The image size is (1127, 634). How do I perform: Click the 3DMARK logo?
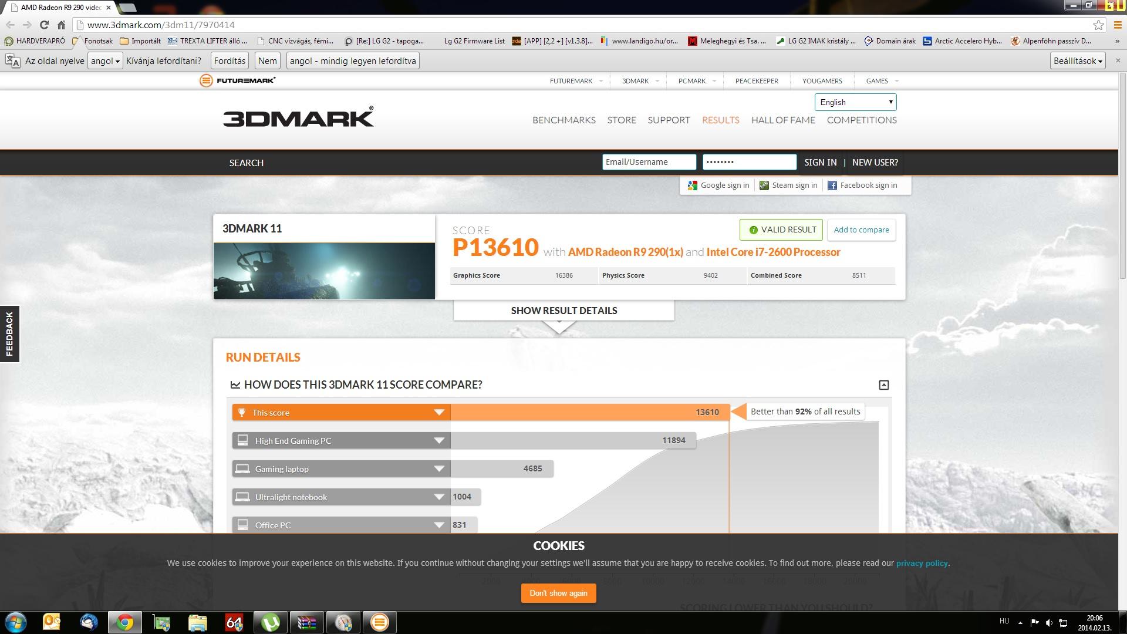[x=298, y=117]
